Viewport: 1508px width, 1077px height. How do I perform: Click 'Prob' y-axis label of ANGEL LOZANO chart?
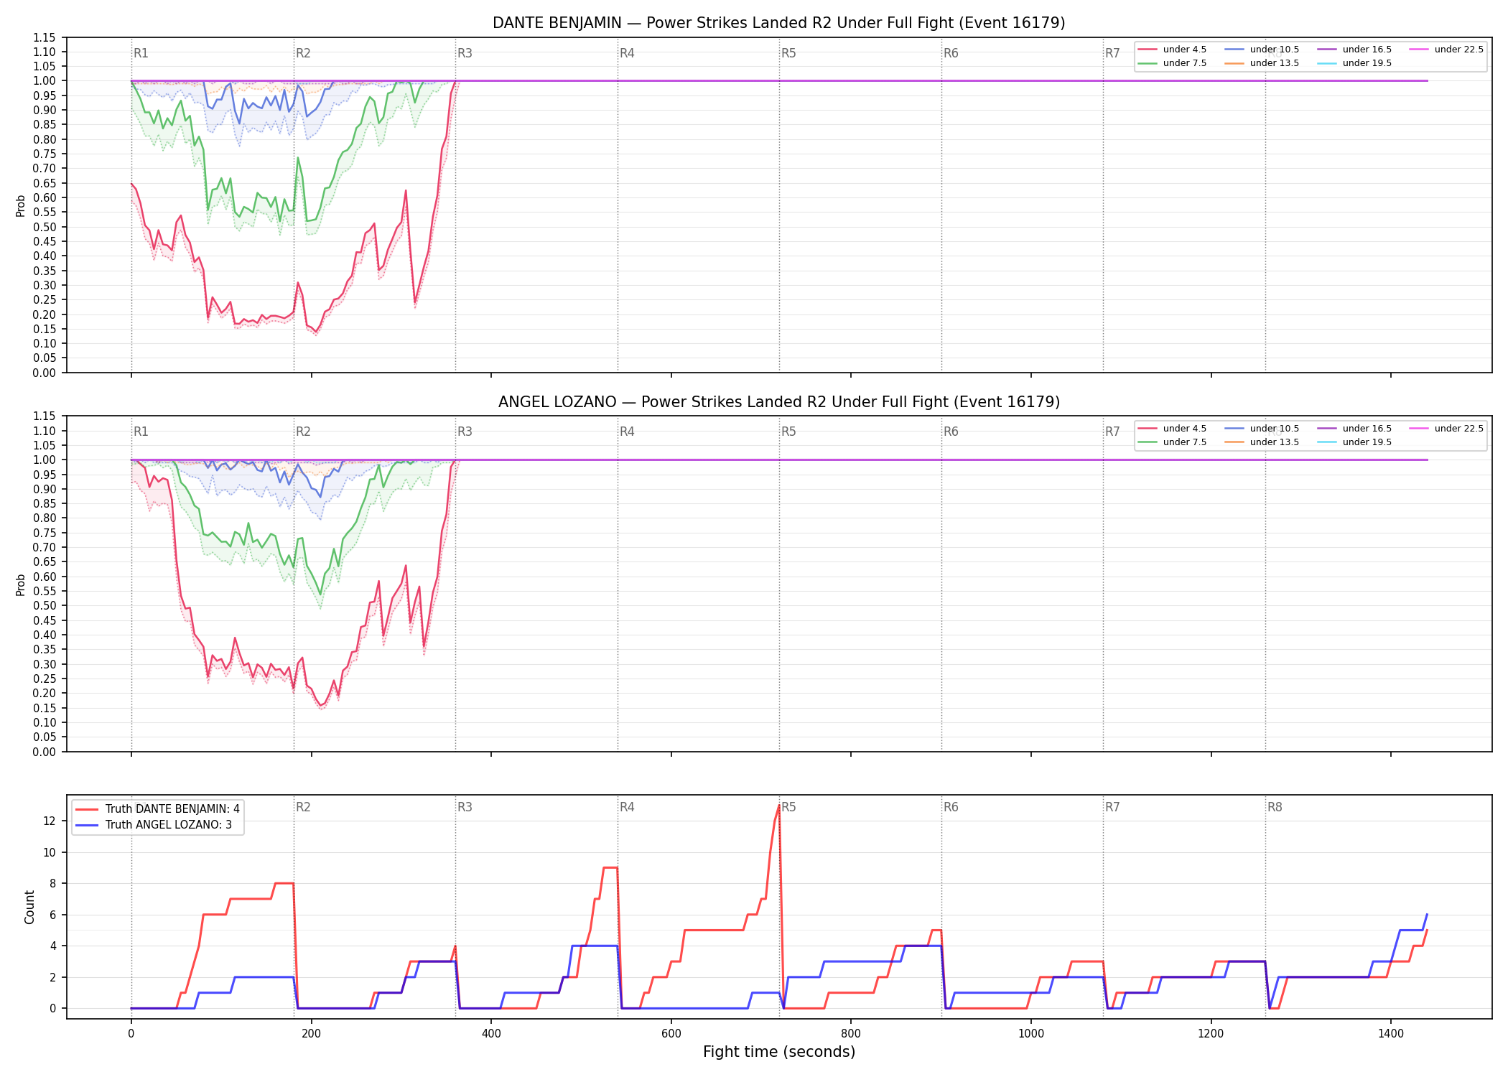coord(21,584)
